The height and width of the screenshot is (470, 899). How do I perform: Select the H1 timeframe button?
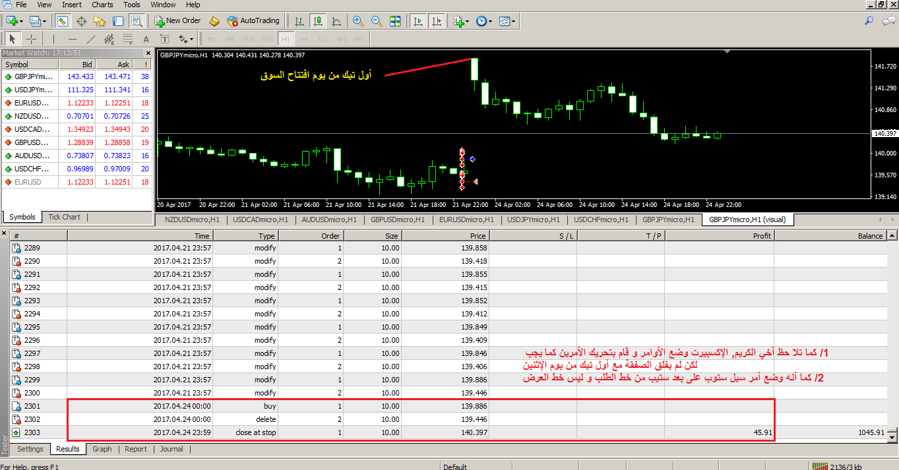point(286,39)
